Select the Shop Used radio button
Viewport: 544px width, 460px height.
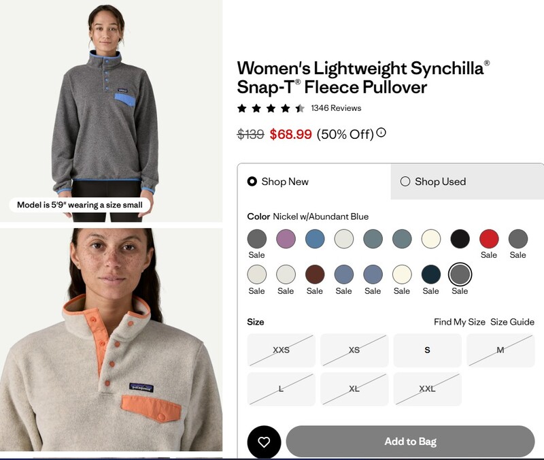click(405, 181)
